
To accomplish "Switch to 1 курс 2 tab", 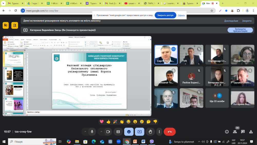I will coord(35,3).
